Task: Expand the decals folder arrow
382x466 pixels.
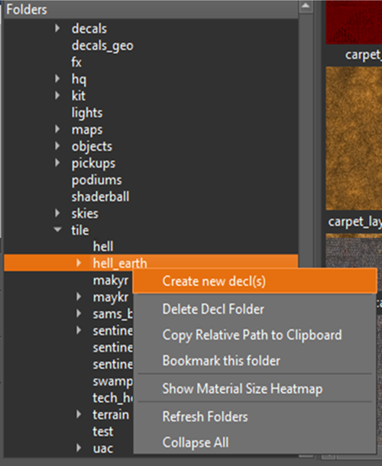Action: click(57, 28)
